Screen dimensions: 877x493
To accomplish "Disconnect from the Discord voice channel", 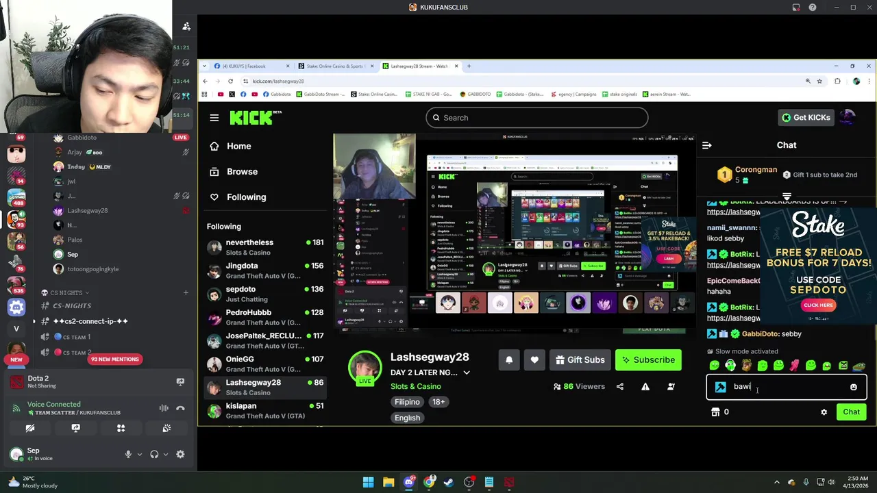I will click(180, 408).
